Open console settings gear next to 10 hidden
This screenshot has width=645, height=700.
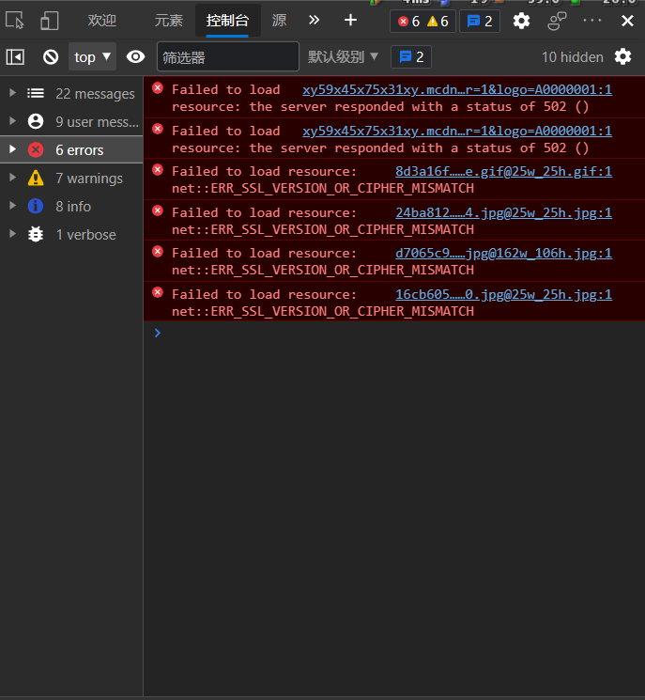(622, 56)
